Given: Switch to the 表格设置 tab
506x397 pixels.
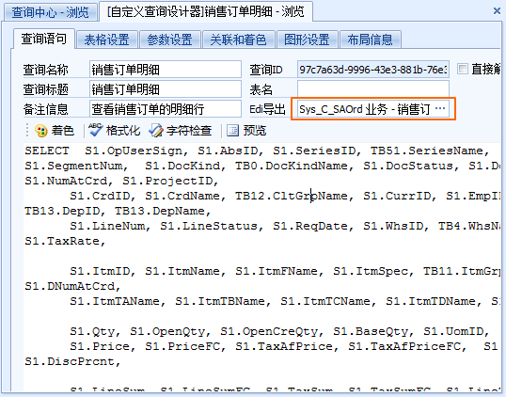Looking at the screenshot, I should (107, 40).
